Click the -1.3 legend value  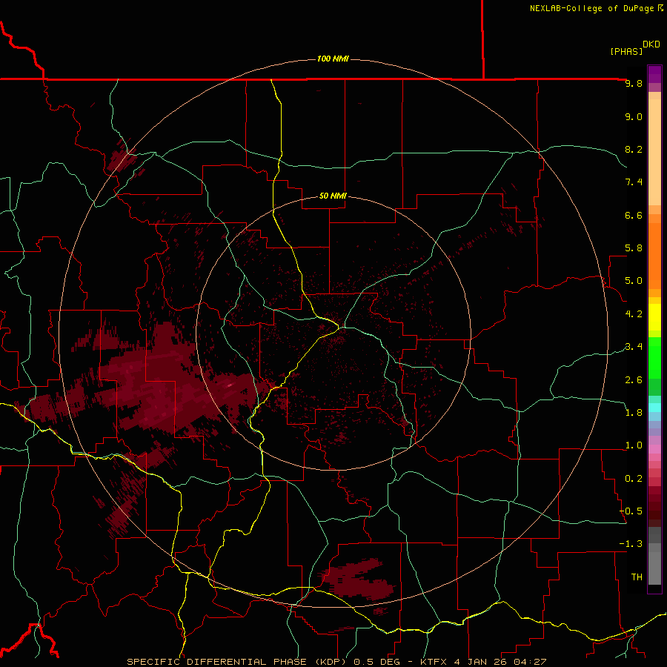(x=631, y=544)
